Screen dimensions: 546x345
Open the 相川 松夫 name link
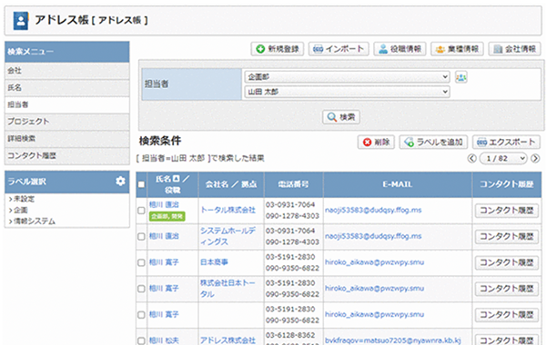pyautogui.click(x=164, y=340)
